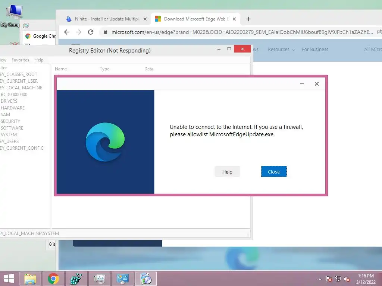Image resolution: width=382 pixels, height=286 pixels.
Task: Minimize the Registry Editor window
Action: (x=219, y=50)
